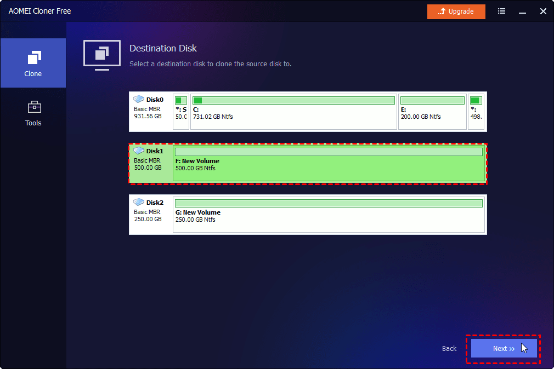Image resolution: width=554 pixels, height=369 pixels.
Task: Click the Disk0 drive icon
Action: pos(139,100)
